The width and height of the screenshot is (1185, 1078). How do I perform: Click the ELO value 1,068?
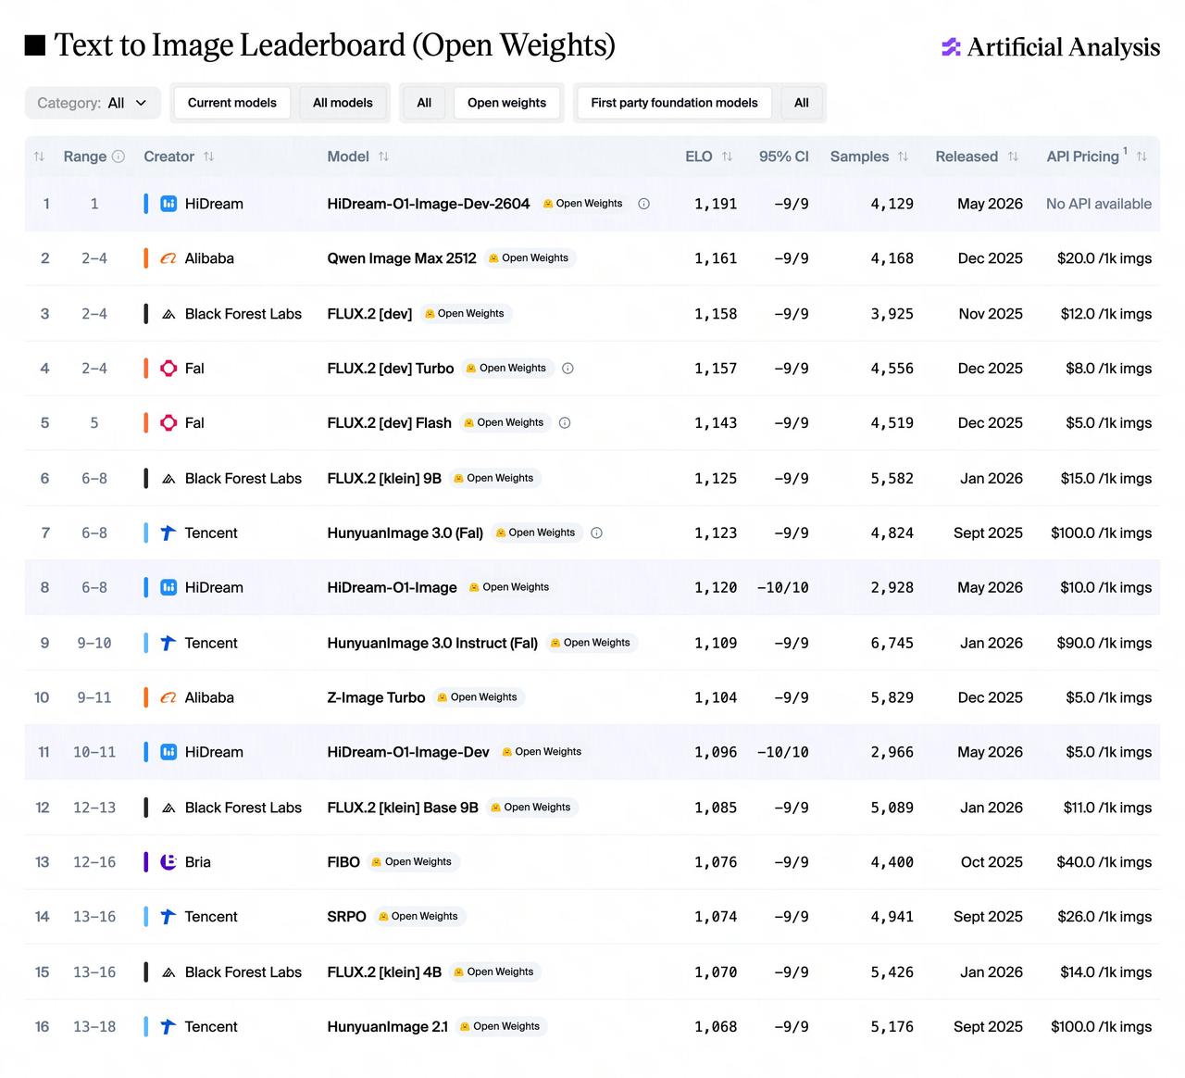pyautogui.click(x=716, y=1027)
